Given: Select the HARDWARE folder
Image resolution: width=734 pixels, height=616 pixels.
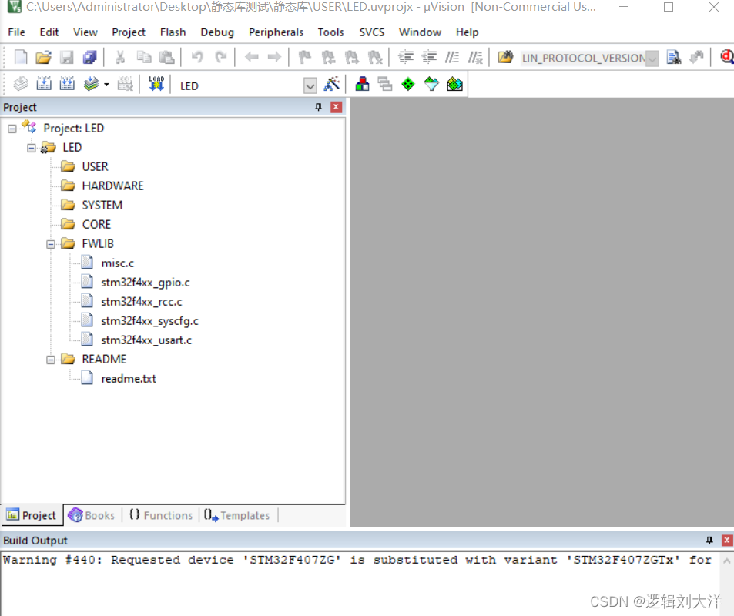Looking at the screenshot, I should point(112,186).
